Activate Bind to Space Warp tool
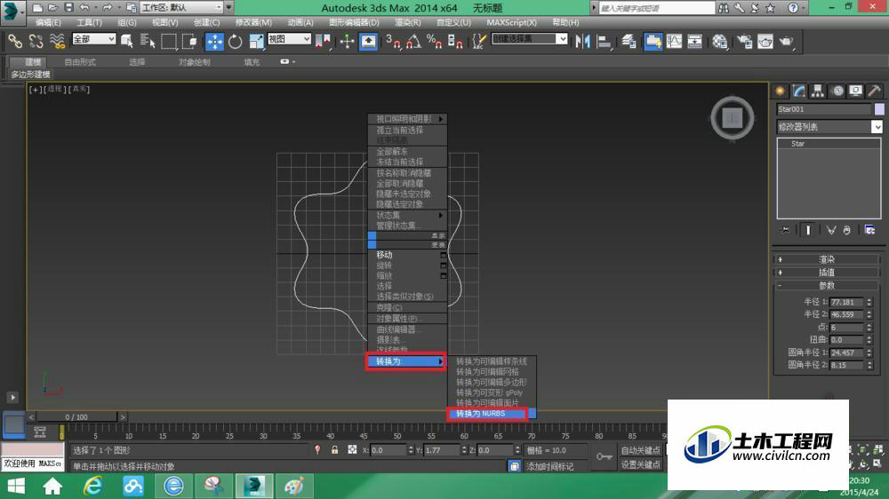Screen dimensions: 889x499 (x=57, y=42)
